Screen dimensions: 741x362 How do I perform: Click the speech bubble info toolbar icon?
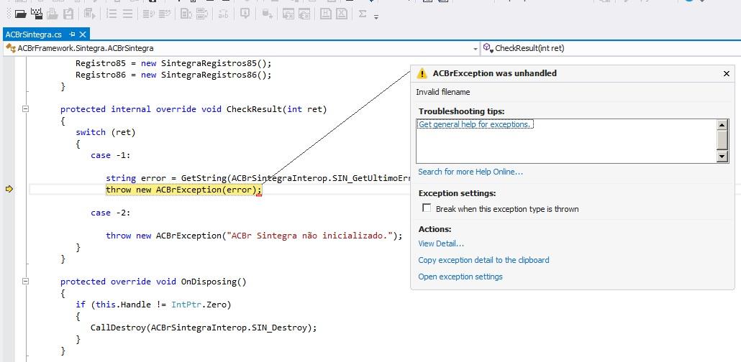(x=245, y=14)
